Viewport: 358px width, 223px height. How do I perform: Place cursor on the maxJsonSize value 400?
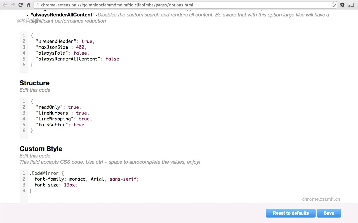click(80, 47)
